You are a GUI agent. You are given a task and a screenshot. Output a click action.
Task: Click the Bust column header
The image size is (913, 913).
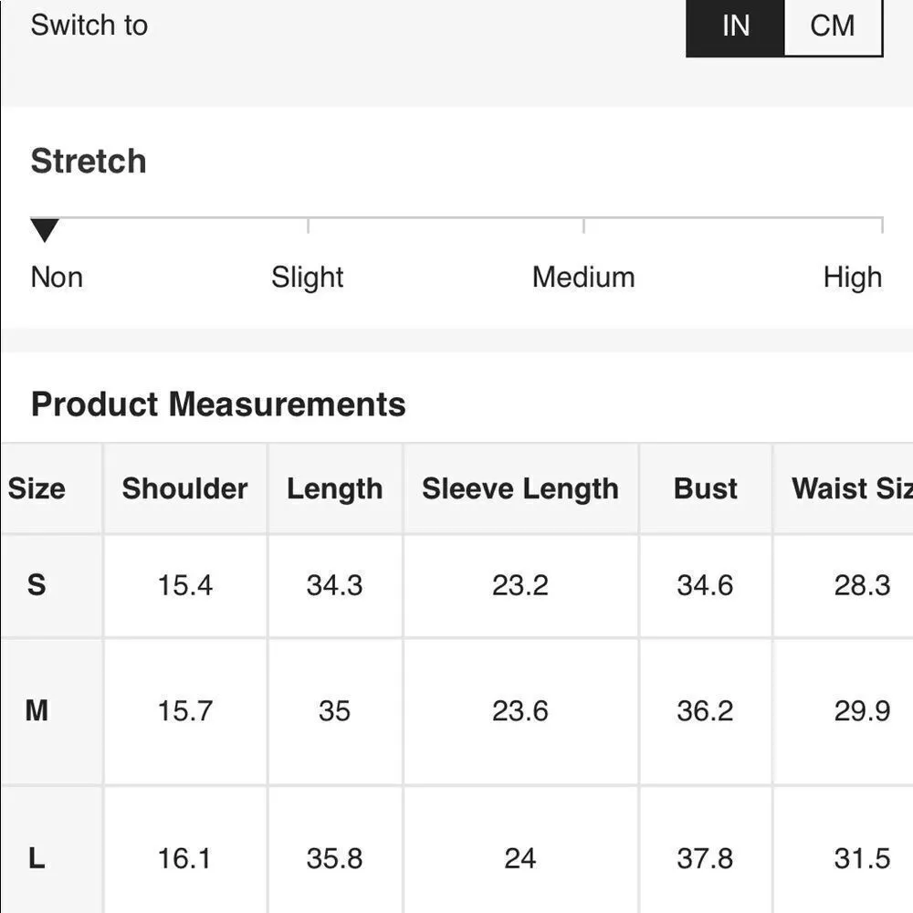click(x=705, y=488)
